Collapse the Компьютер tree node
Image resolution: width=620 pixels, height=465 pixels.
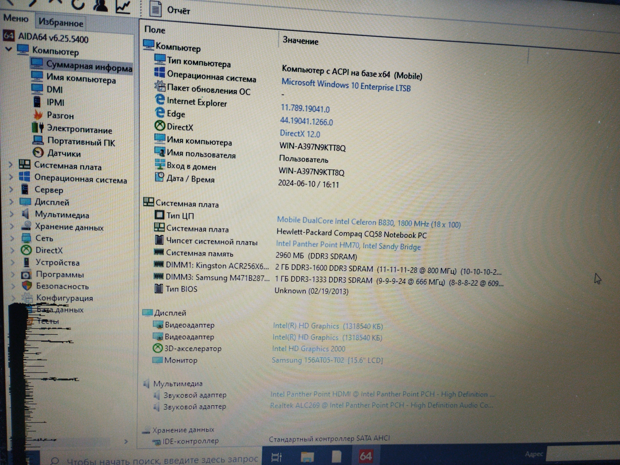[9, 49]
